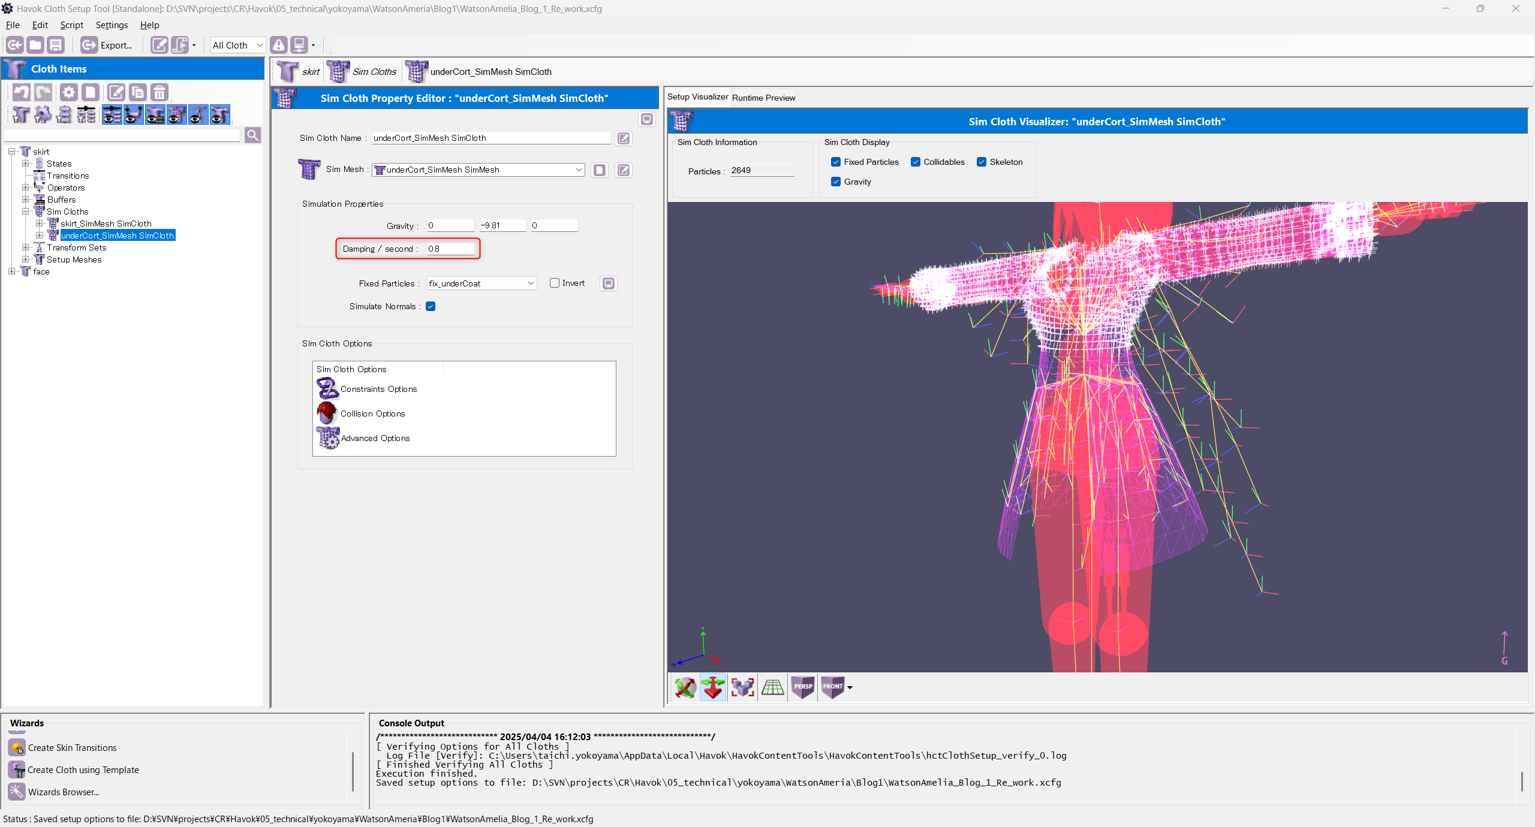Click the PERSP perspective view icon
This screenshot has height=827, width=1535.
pos(803,687)
